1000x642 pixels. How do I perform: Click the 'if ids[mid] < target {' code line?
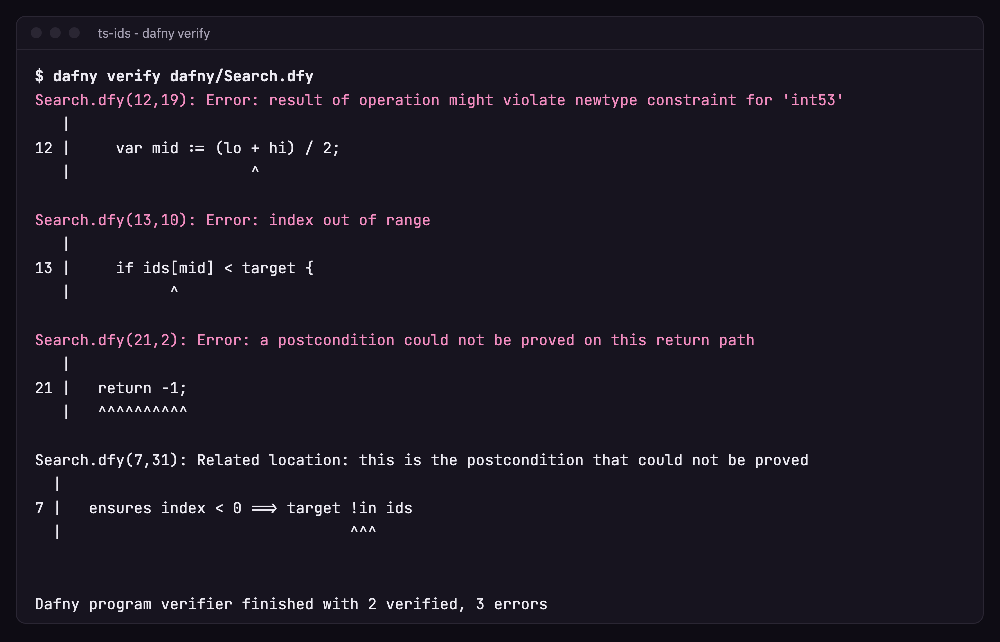215,268
